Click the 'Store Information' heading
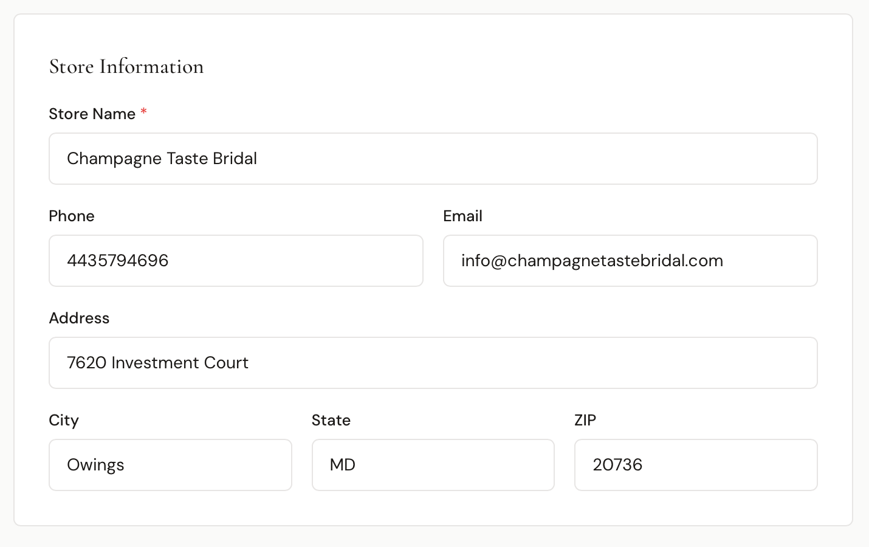The width and height of the screenshot is (869, 547). tap(126, 67)
